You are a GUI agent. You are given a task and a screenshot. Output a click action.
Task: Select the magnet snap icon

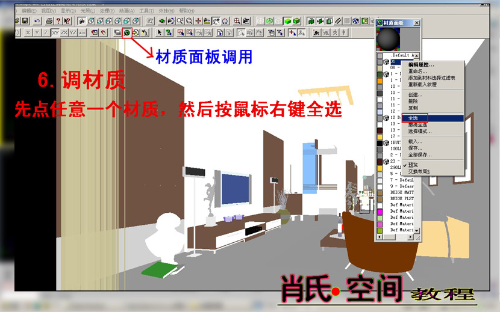[x=104, y=33]
